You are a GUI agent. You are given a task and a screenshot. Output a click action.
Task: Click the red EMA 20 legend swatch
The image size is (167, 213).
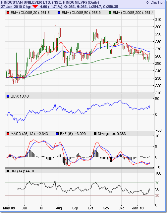click(8, 13)
